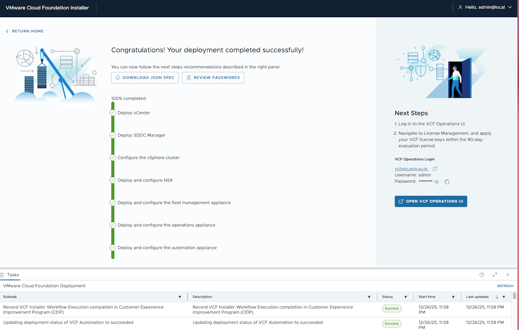Click the 'Deploy SDDC Manager' step label
519x330 pixels.
(141, 135)
